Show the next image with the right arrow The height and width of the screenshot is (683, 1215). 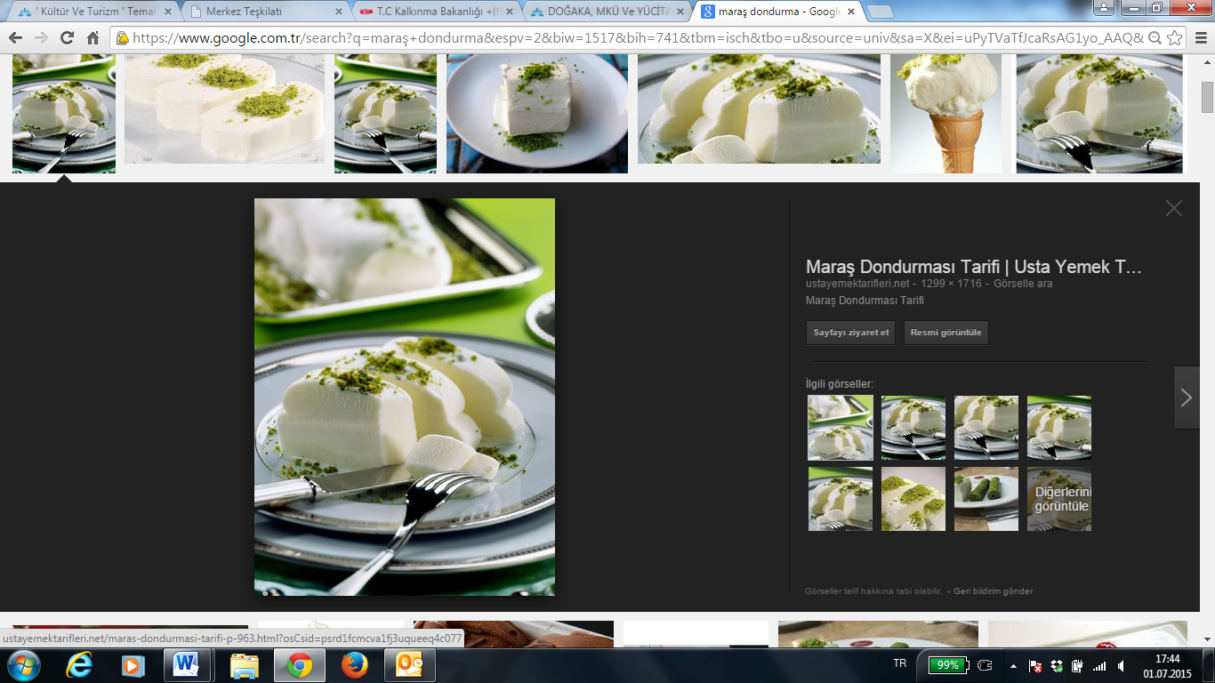[1187, 398]
